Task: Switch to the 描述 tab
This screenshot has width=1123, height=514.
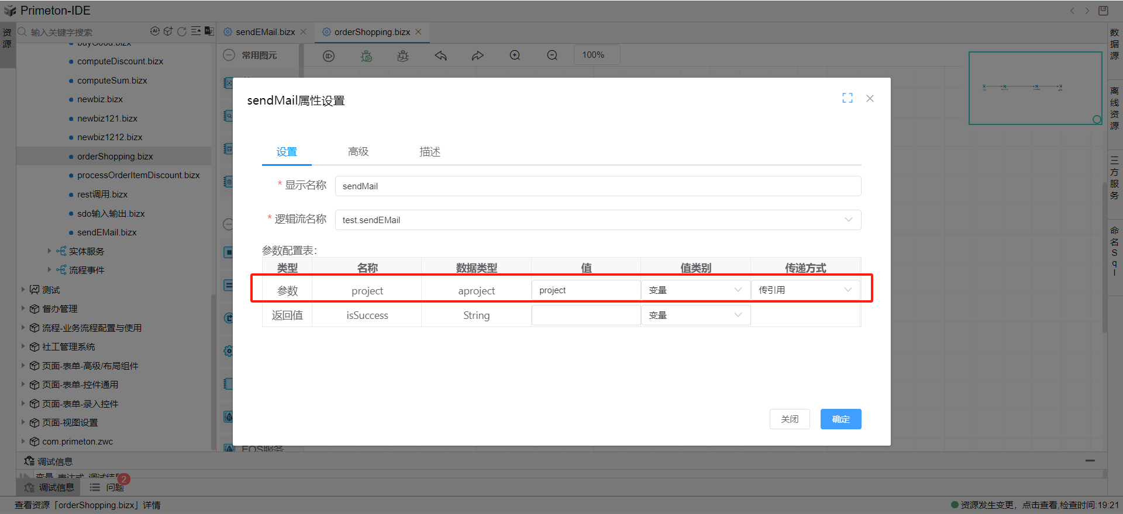Action: (x=429, y=152)
